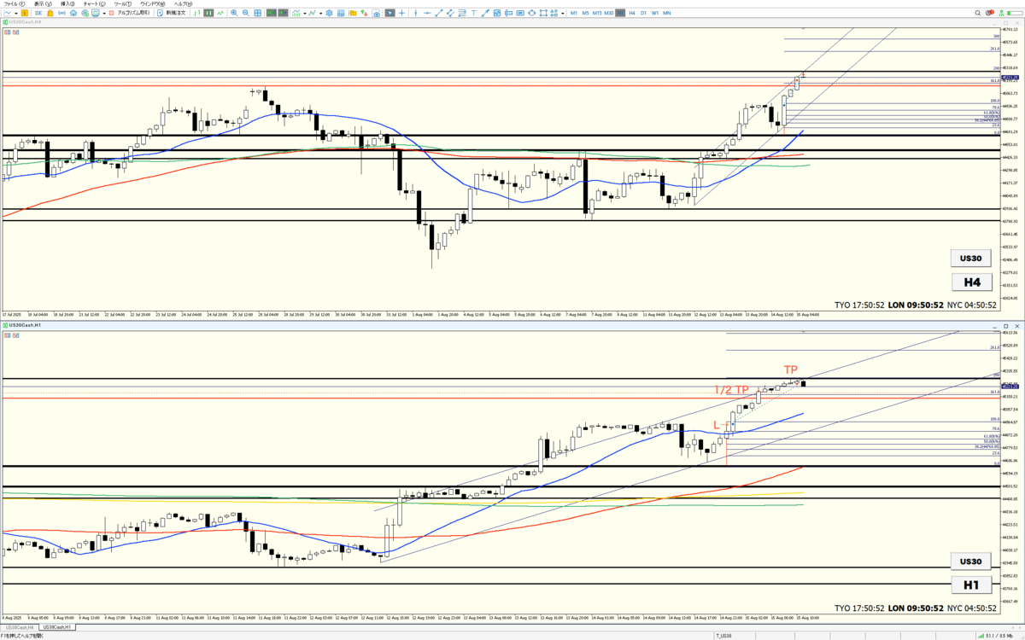Zoom in the chart with magnifier plus

pos(234,13)
